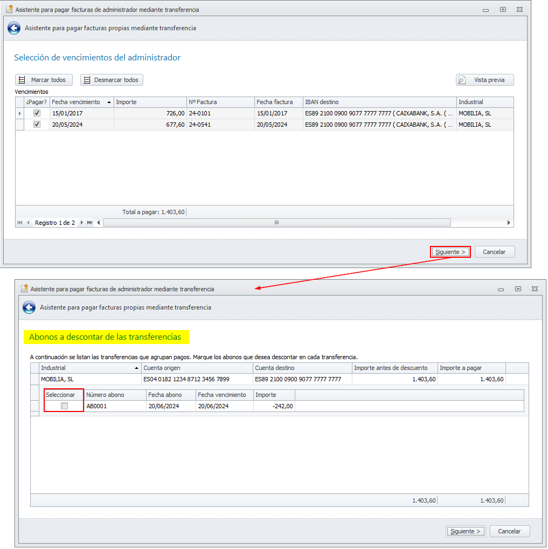Uncheck ¿Pagar? for the 15/01/2017 due date
The height and width of the screenshot is (549, 548).
pos(37,113)
